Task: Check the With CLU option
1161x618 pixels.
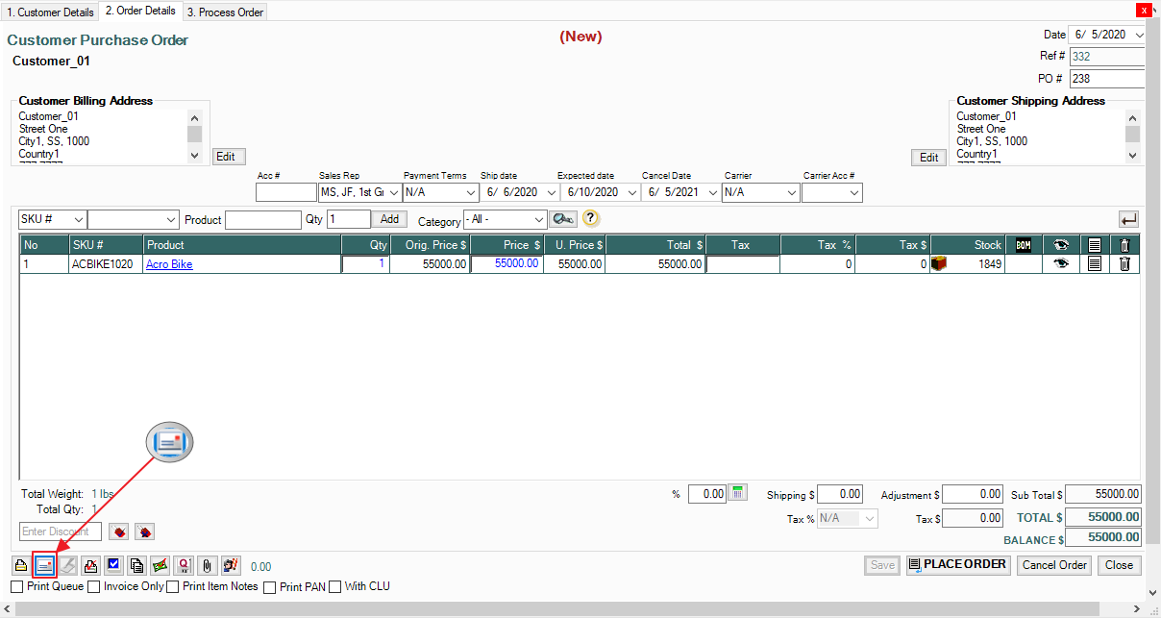Action: tap(335, 586)
